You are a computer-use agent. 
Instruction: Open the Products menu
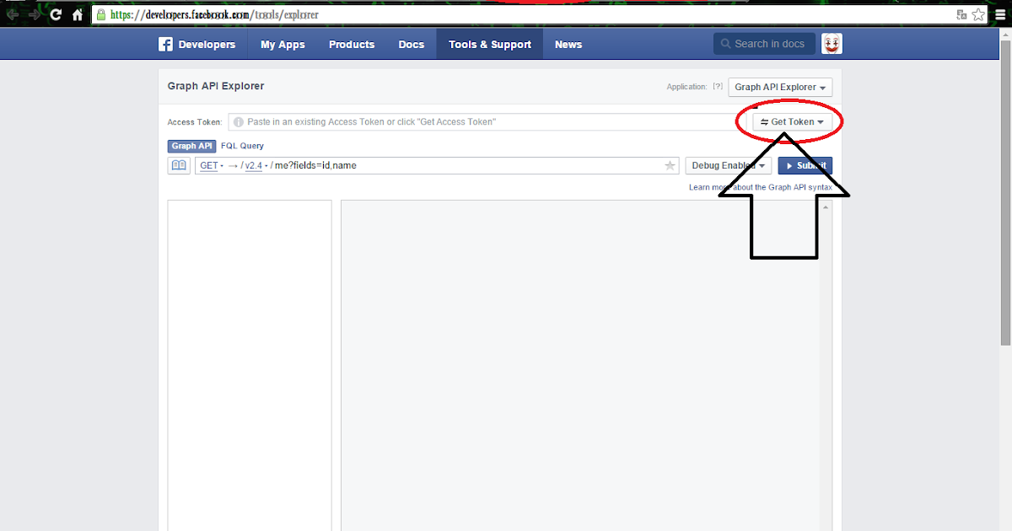352,45
